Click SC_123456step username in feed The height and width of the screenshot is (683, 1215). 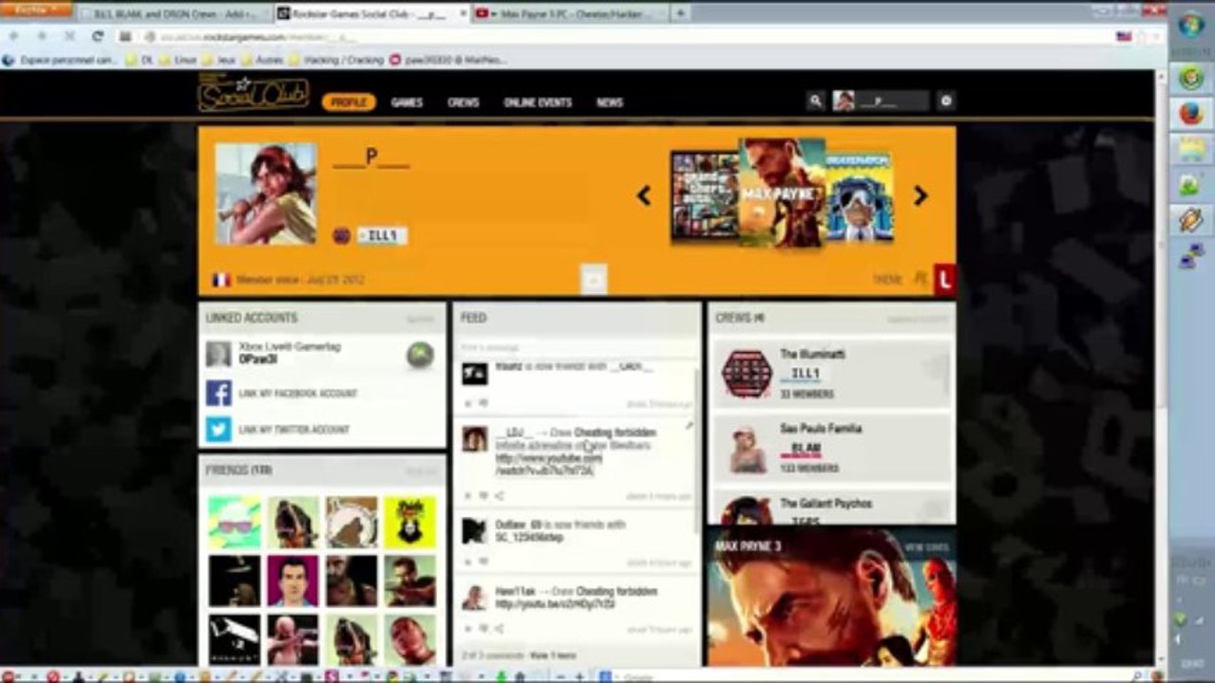click(529, 538)
